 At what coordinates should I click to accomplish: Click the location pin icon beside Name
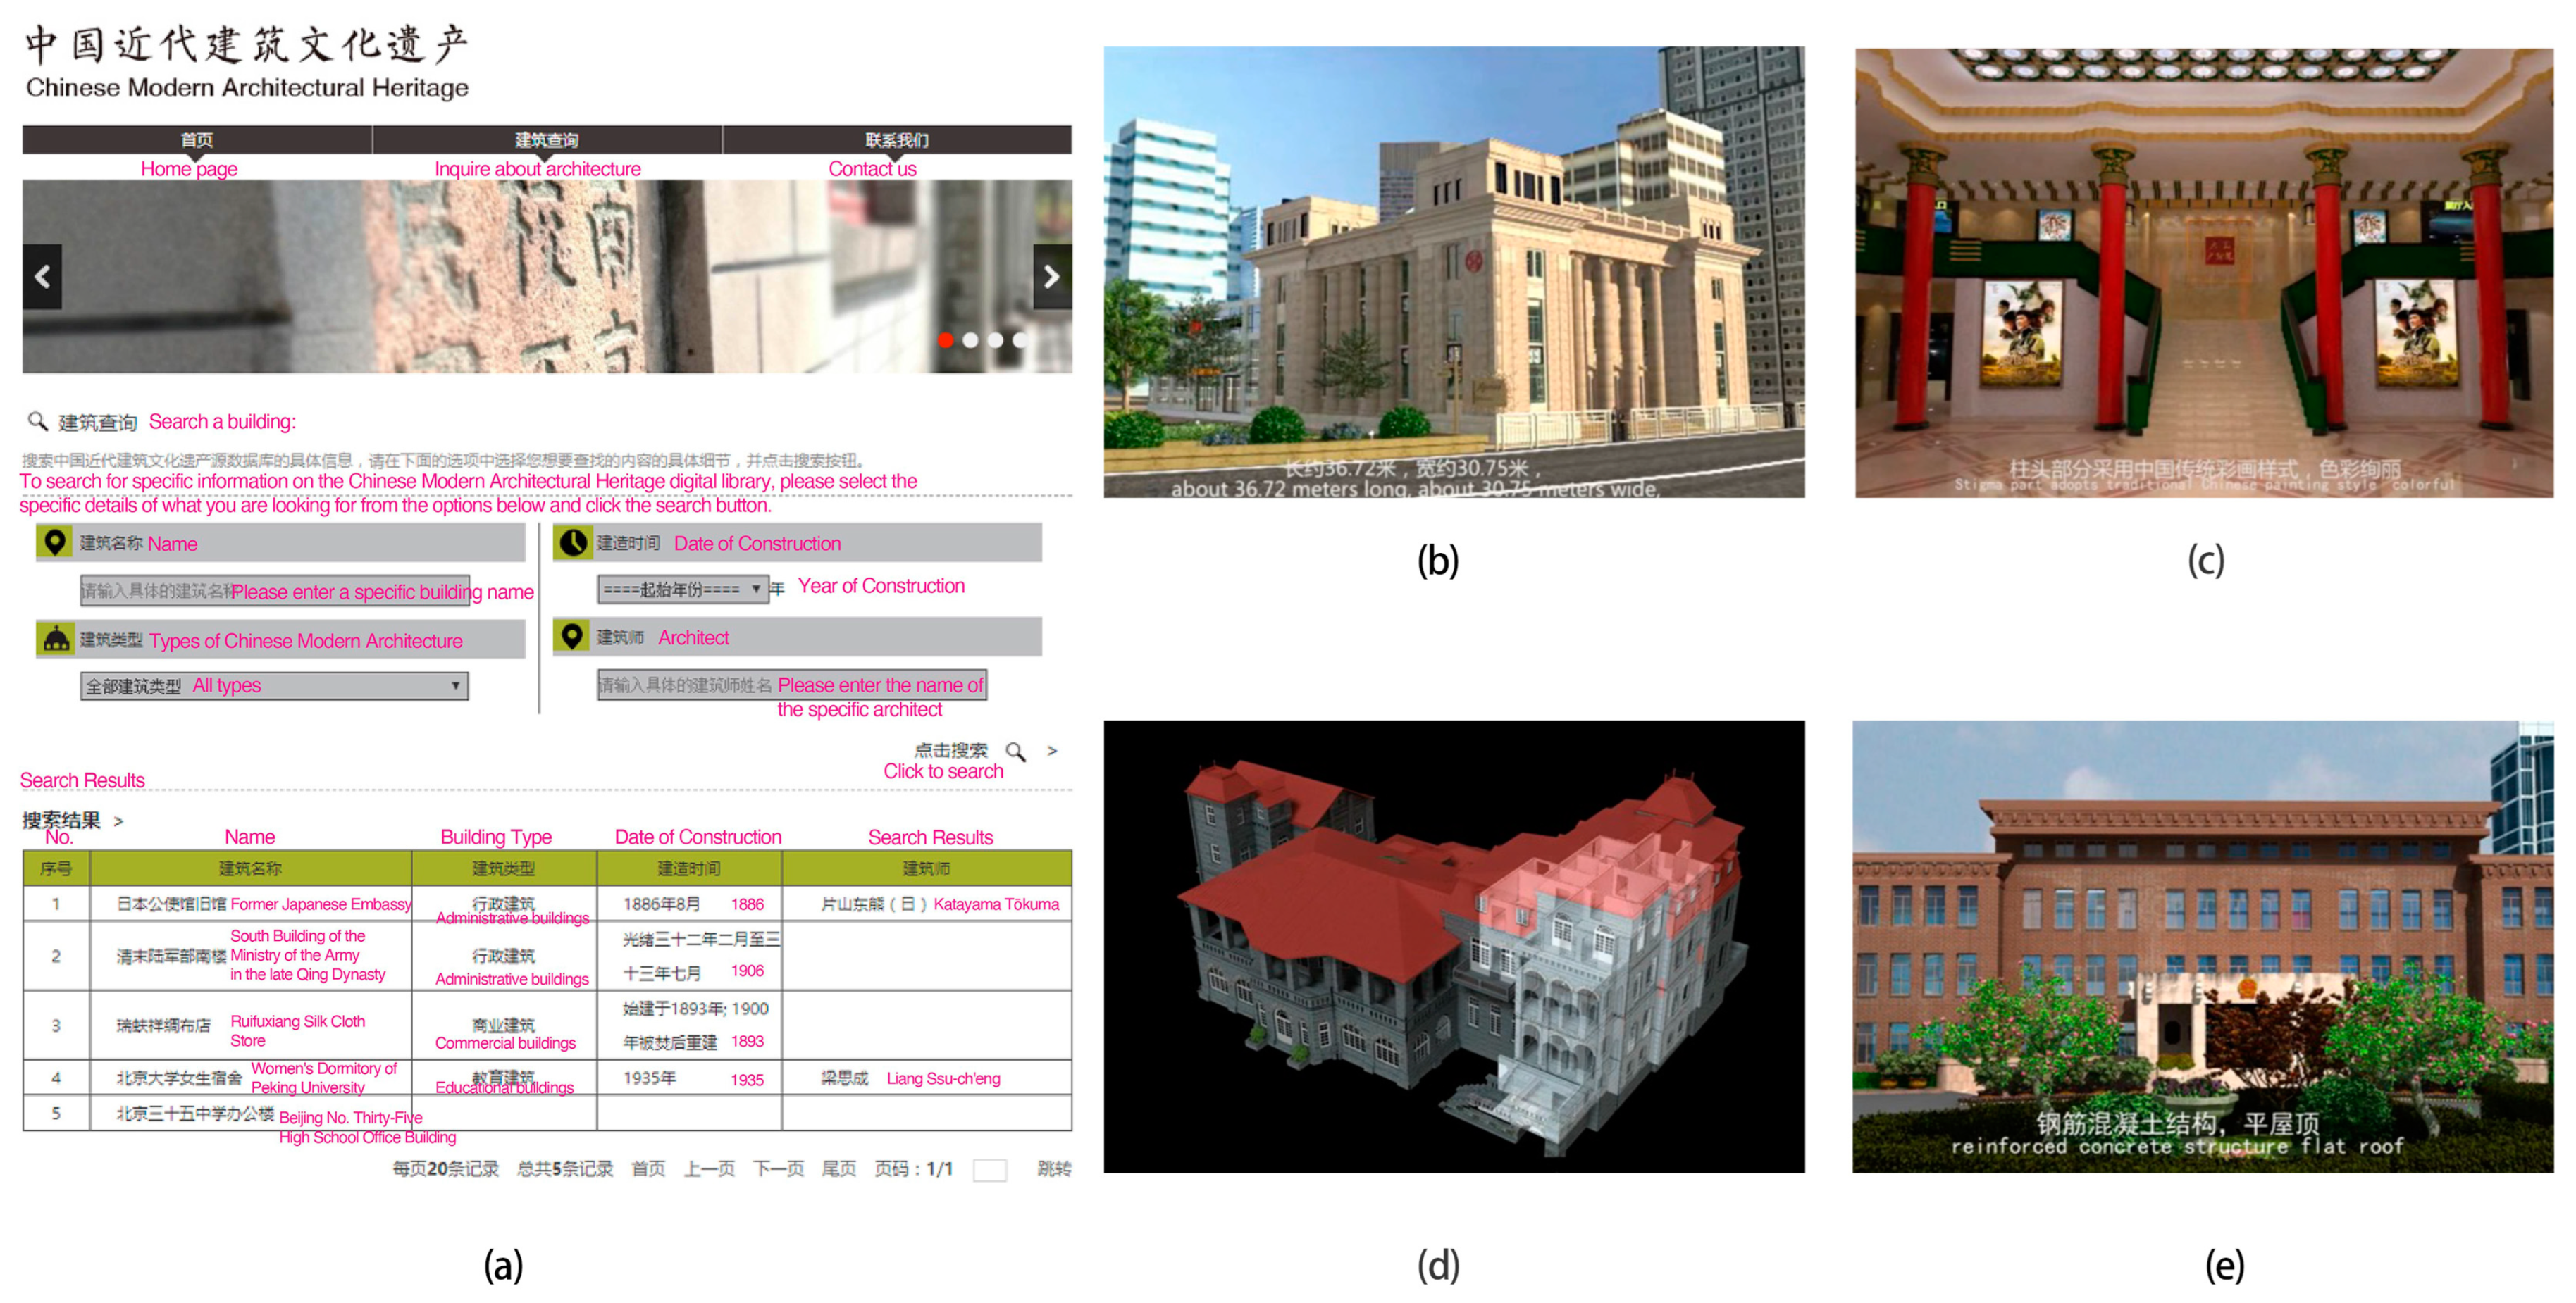54,542
